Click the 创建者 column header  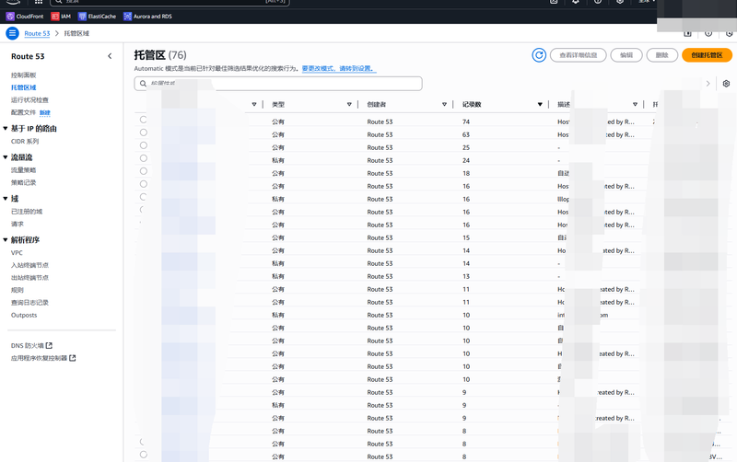point(377,104)
